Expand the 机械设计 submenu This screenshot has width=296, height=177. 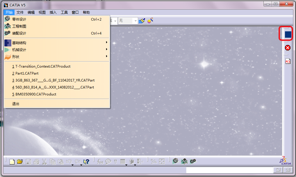coord(57,50)
